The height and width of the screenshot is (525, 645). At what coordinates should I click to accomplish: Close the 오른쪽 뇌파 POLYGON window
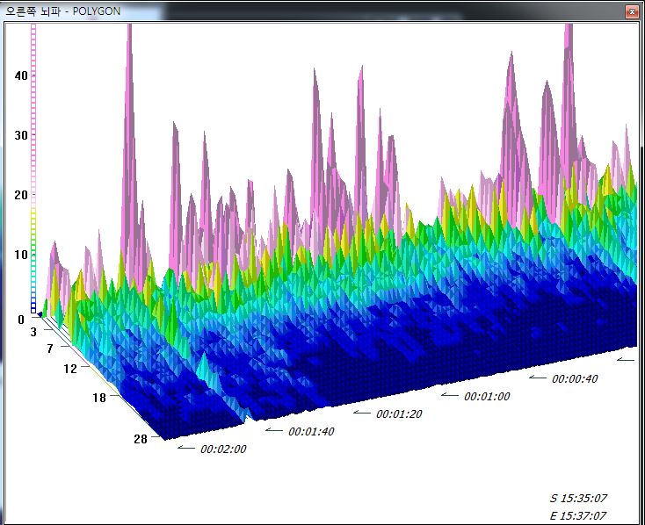click(x=631, y=11)
